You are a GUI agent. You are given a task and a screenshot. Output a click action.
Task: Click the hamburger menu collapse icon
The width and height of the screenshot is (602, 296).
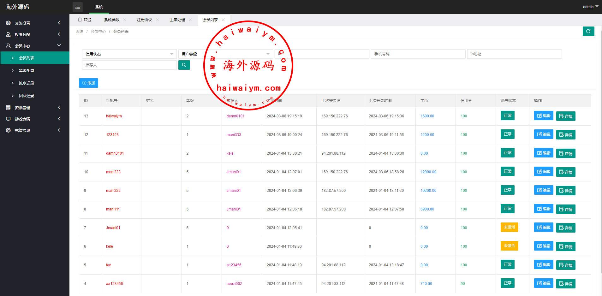(x=78, y=7)
